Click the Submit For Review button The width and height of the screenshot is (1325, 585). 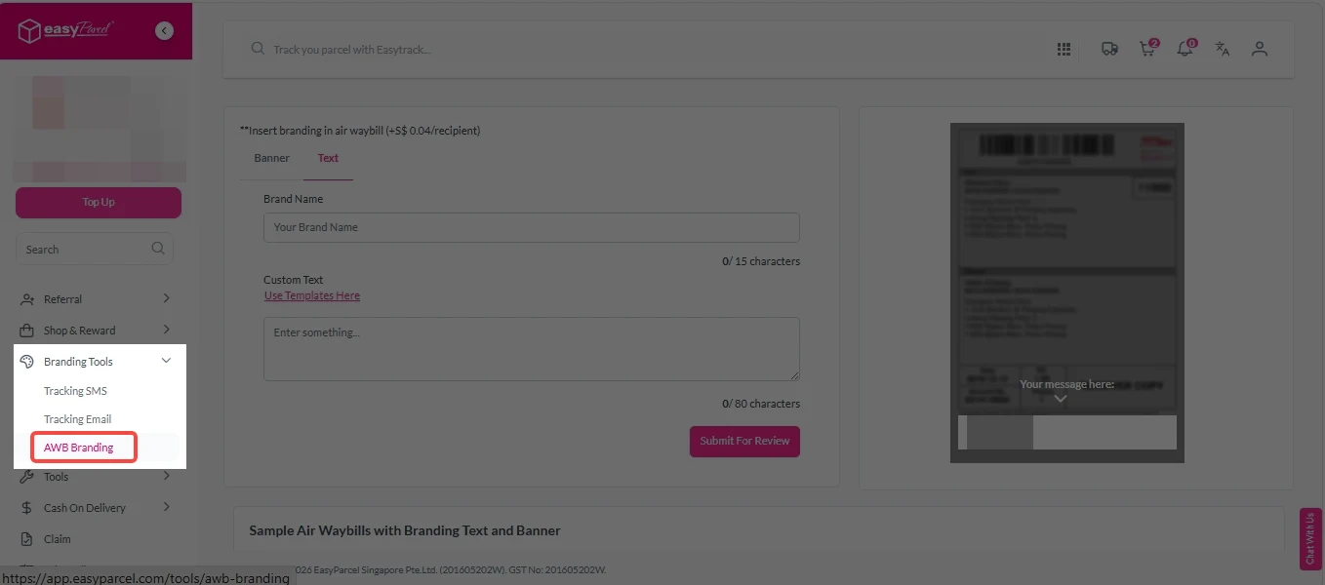[x=744, y=441]
